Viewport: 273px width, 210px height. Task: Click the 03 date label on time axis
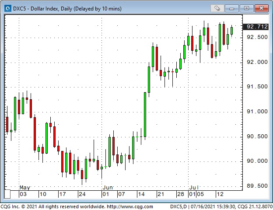(23, 194)
